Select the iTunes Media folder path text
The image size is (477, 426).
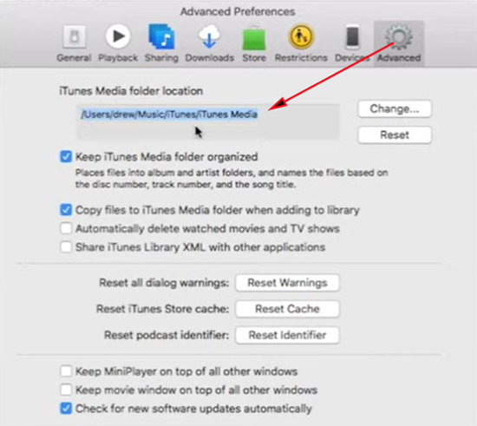coord(169,115)
